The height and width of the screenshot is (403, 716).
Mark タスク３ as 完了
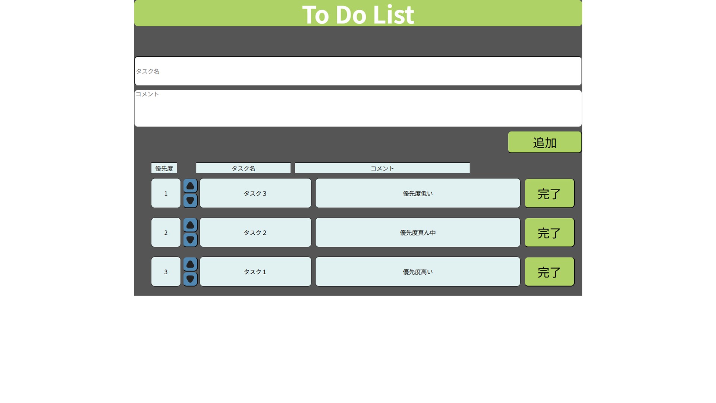[549, 193]
